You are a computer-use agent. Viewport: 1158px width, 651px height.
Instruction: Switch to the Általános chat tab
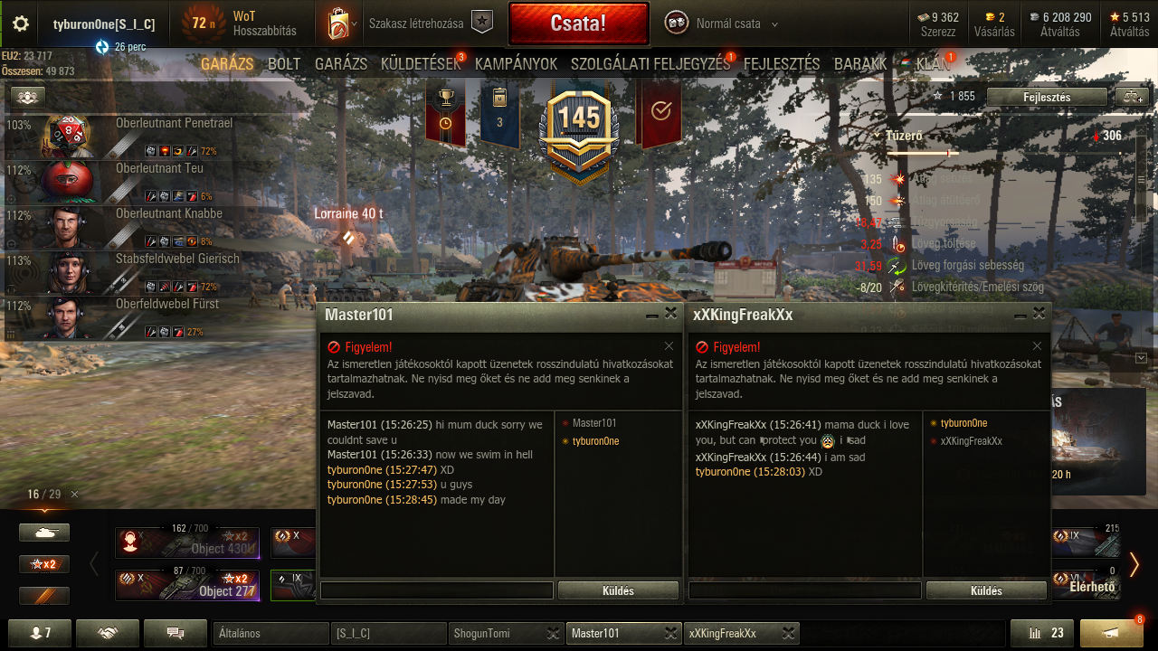point(271,634)
